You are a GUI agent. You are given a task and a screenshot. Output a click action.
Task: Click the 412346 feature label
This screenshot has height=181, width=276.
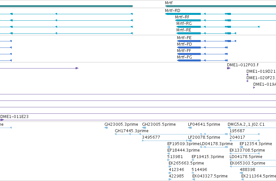click(x=176, y=170)
